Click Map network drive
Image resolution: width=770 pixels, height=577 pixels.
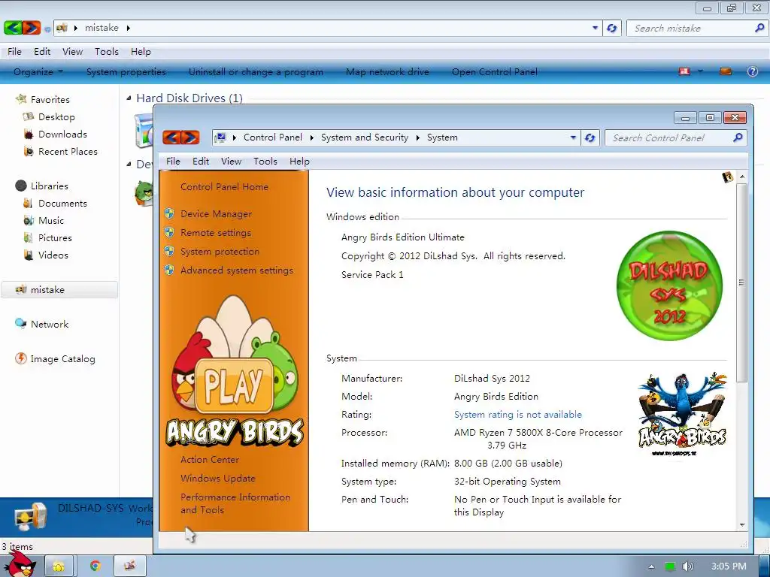[x=387, y=72]
